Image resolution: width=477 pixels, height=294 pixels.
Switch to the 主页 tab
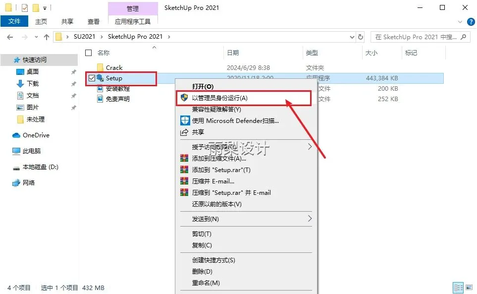(x=41, y=21)
